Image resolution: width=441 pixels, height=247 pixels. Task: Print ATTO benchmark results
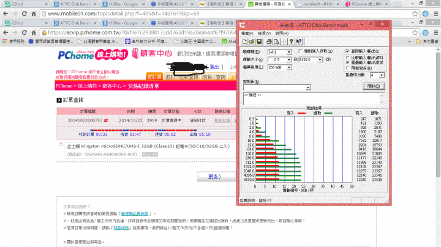pos(269,42)
